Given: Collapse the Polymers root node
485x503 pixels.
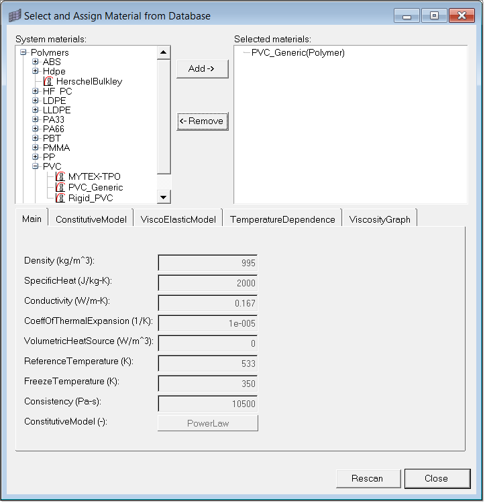Looking at the screenshot, I should (23, 52).
